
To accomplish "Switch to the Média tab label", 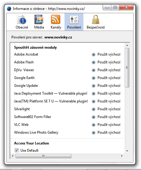I will (x=39, y=27).
